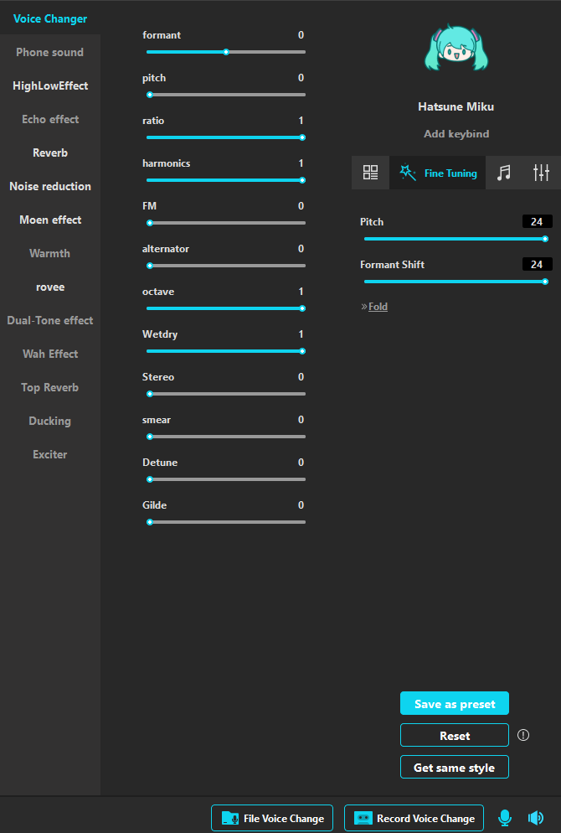Click the Get same style button
561x833 pixels.
point(455,767)
